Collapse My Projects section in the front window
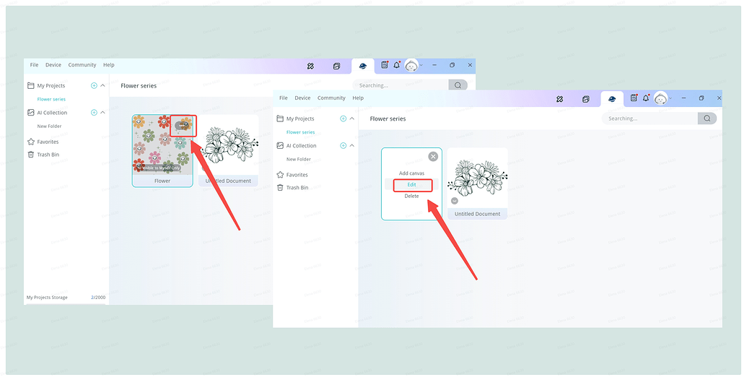Viewport: 747px width, 380px height. click(352, 118)
